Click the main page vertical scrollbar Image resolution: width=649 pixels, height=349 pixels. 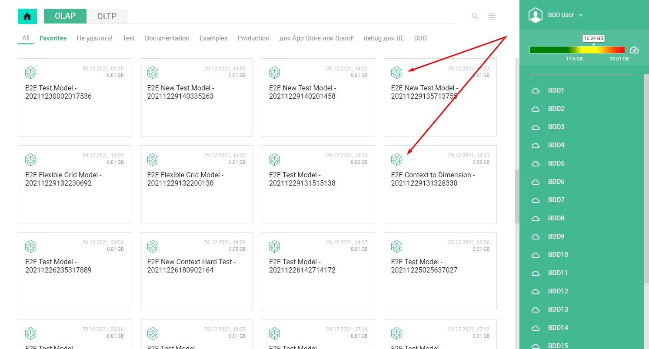[x=517, y=196]
